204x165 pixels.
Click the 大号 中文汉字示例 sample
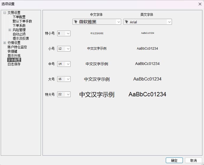(97, 79)
